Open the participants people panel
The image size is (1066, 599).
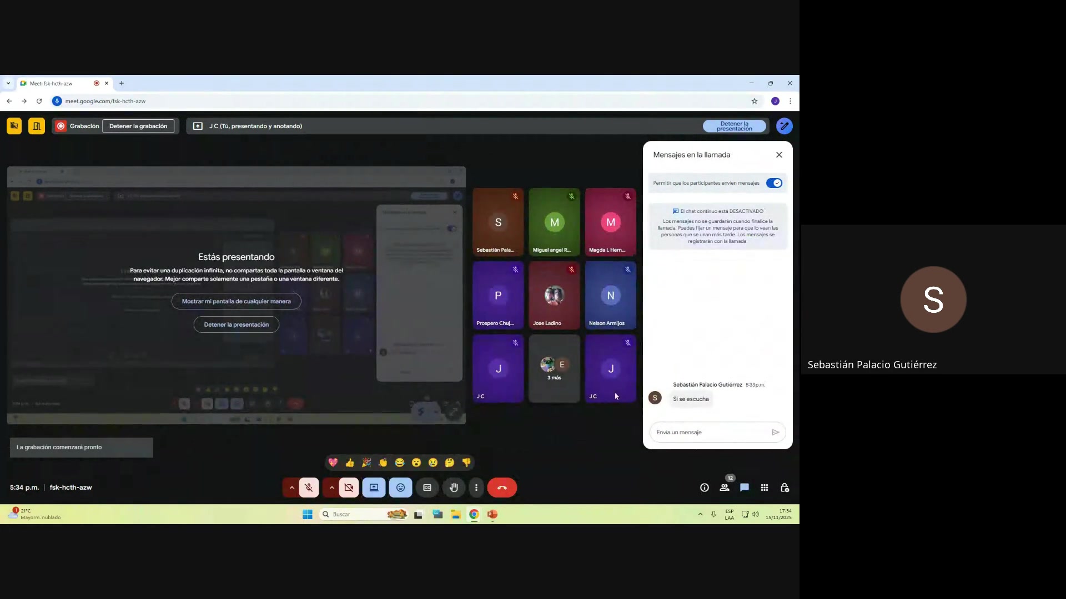tap(725, 488)
